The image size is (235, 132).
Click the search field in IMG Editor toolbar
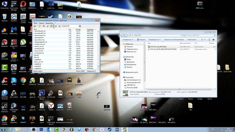(x=70, y=26)
